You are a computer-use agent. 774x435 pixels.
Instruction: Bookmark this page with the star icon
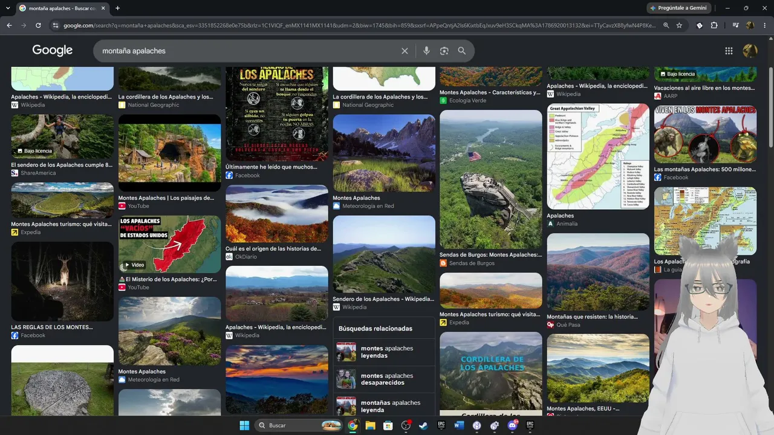pyautogui.click(x=679, y=25)
